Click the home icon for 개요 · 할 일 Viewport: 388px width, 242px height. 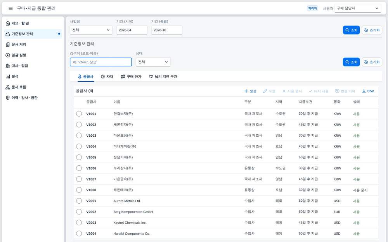pyautogui.click(x=8, y=23)
